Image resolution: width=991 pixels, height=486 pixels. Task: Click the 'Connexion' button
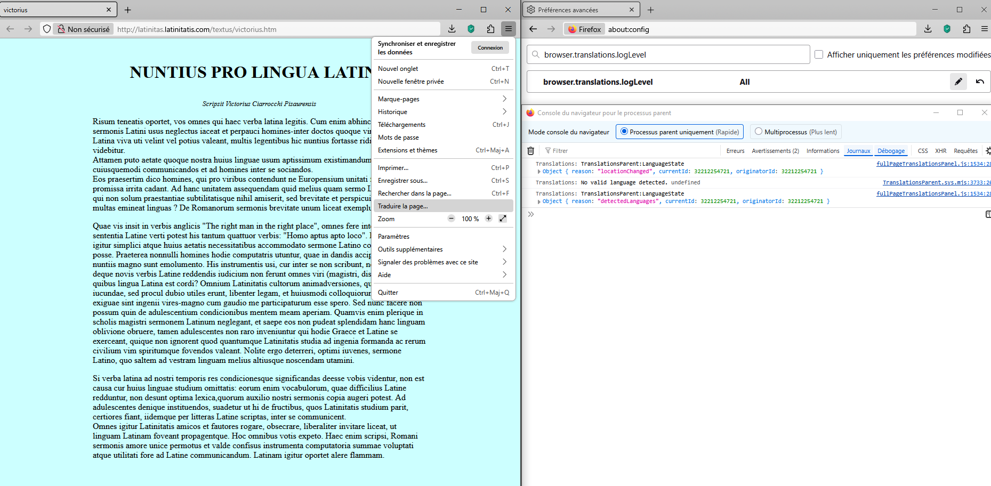coord(490,48)
